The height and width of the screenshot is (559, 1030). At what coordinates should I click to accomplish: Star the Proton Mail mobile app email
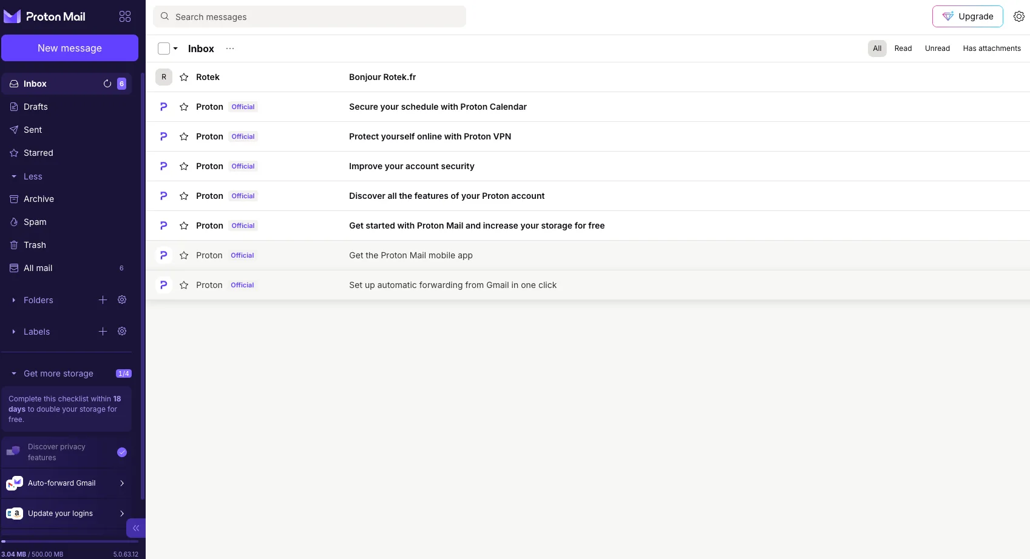(x=184, y=255)
